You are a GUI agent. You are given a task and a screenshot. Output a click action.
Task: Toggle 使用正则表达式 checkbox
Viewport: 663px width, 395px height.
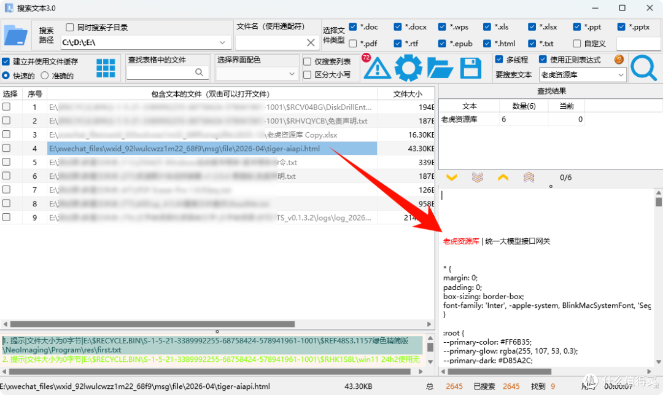click(543, 60)
